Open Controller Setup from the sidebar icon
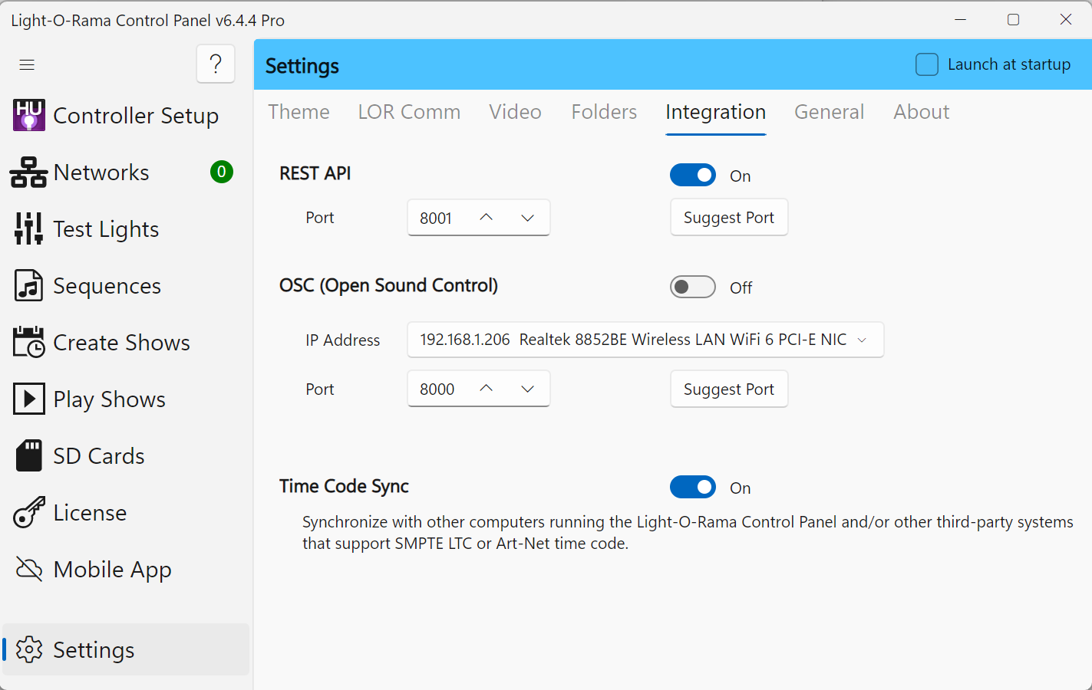Screen dimensions: 1092x690 pyautogui.click(x=29, y=116)
